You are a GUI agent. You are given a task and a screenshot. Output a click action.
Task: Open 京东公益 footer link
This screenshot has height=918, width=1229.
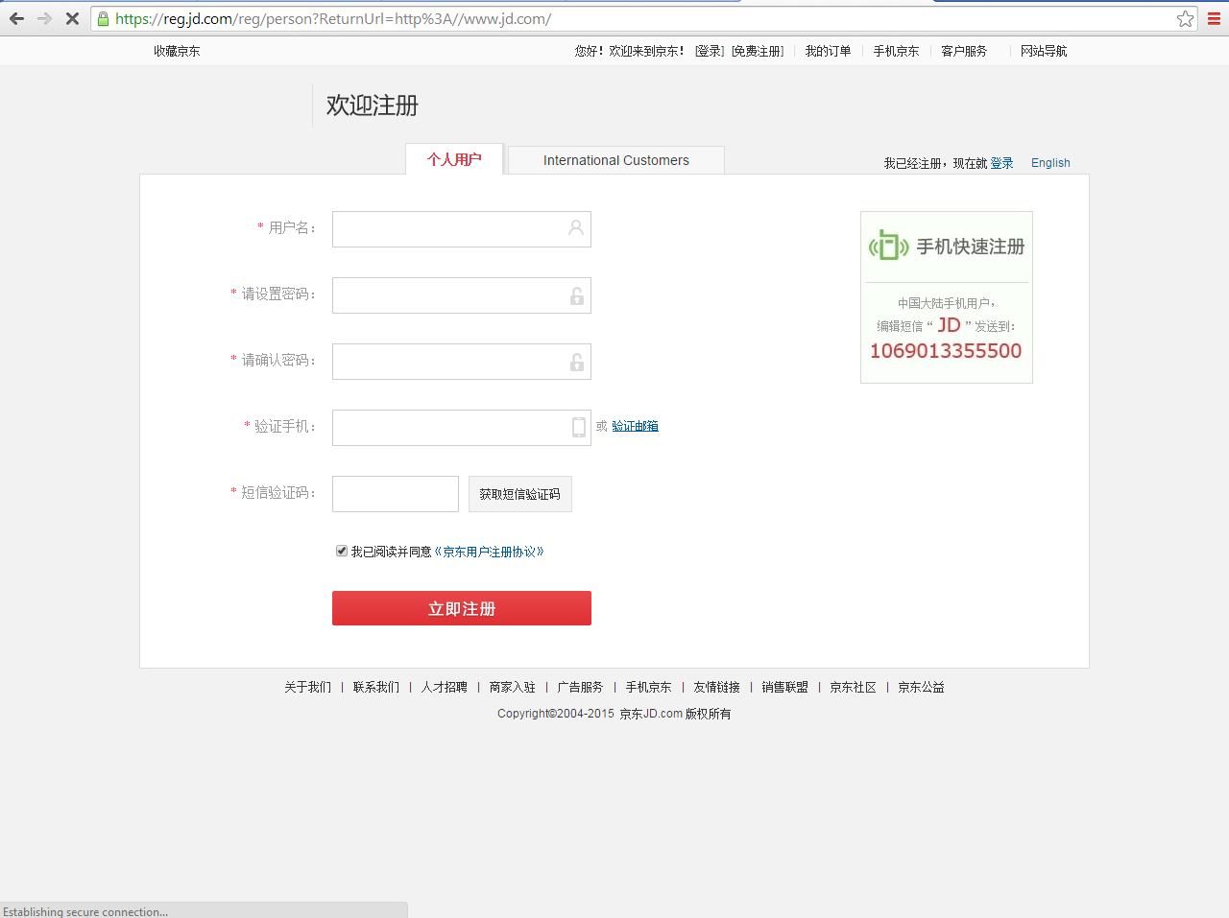(921, 687)
